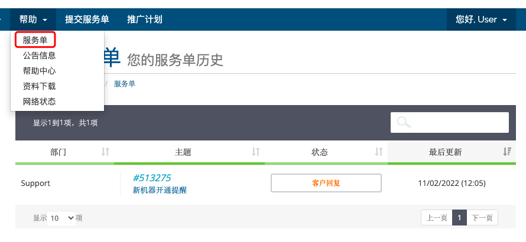Viewport: 526px width, 242px height.
Task: Open 推广计划 in the top navigation
Action: [145, 19]
